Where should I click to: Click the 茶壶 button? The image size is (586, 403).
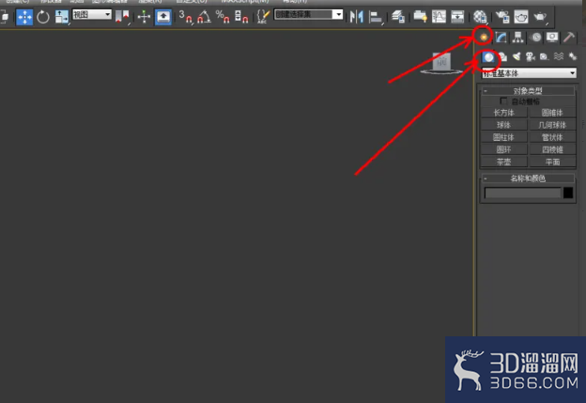pyautogui.click(x=503, y=162)
